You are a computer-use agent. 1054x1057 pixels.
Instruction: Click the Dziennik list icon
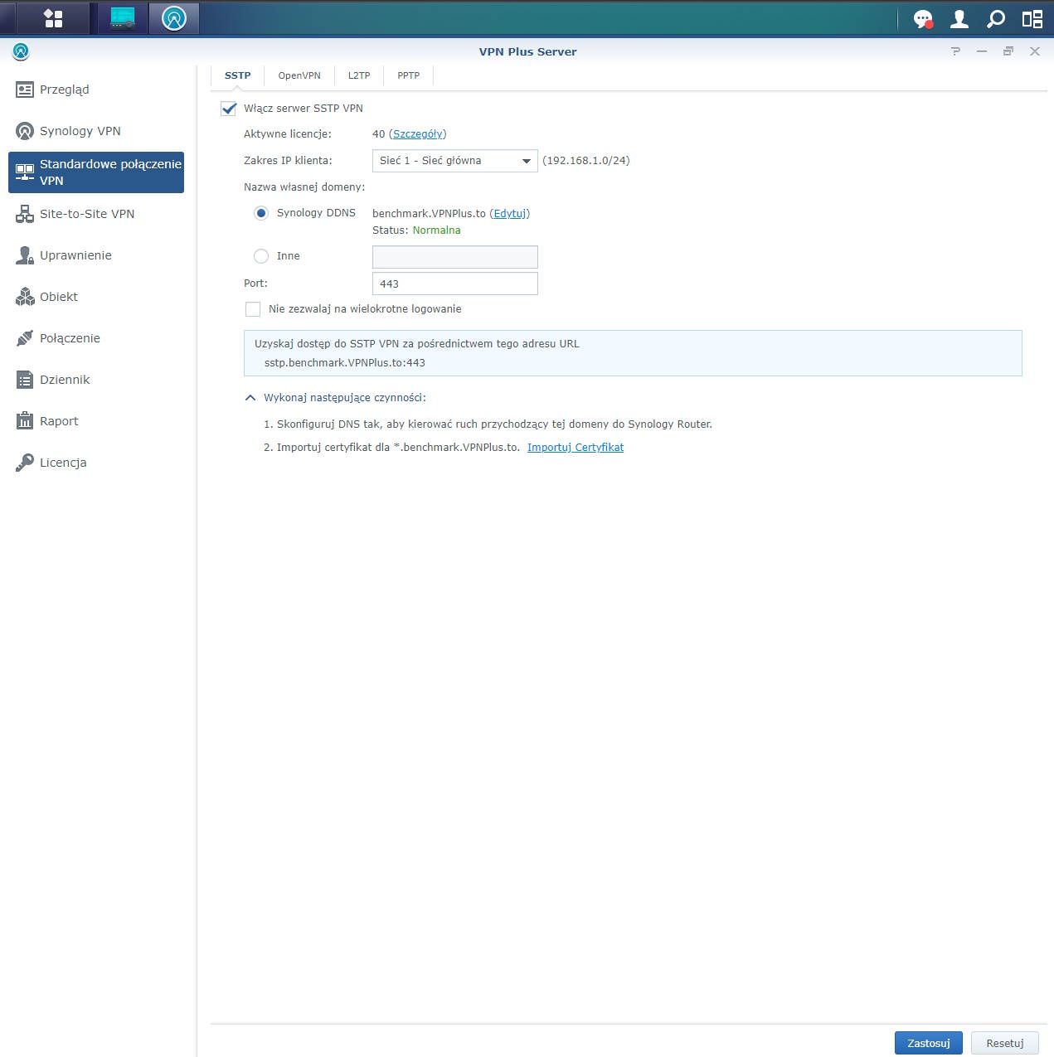point(25,380)
